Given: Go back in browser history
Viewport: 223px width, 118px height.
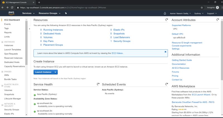Looking at the screenshot, I should [x=3, y=8].
